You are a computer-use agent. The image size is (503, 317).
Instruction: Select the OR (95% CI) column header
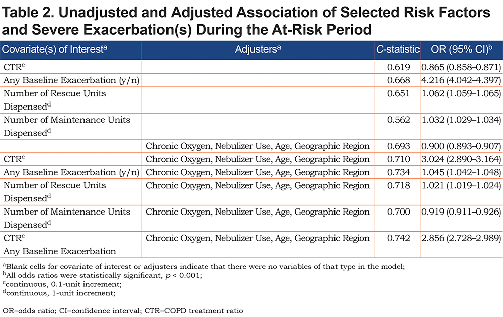tap(461, 49)
